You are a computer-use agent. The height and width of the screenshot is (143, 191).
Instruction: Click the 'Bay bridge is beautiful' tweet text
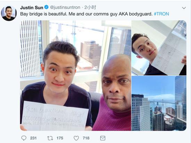point(86,14)
